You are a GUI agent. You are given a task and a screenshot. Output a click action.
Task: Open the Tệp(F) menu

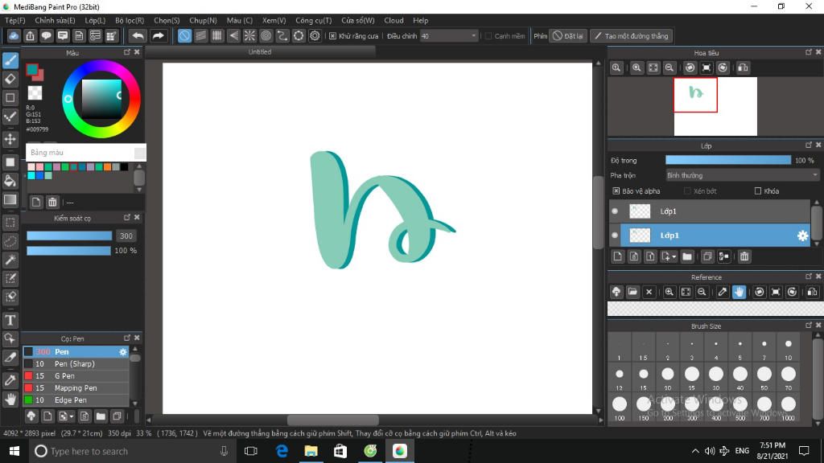(15, 20)
